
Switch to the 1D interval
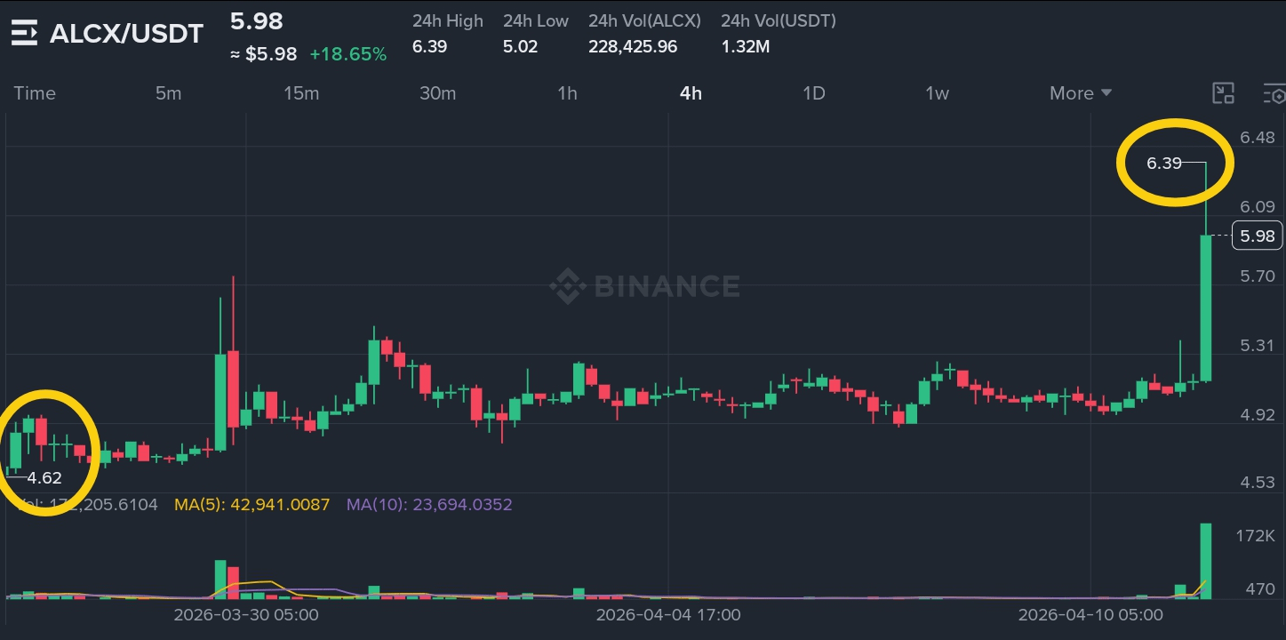[814, 93]
